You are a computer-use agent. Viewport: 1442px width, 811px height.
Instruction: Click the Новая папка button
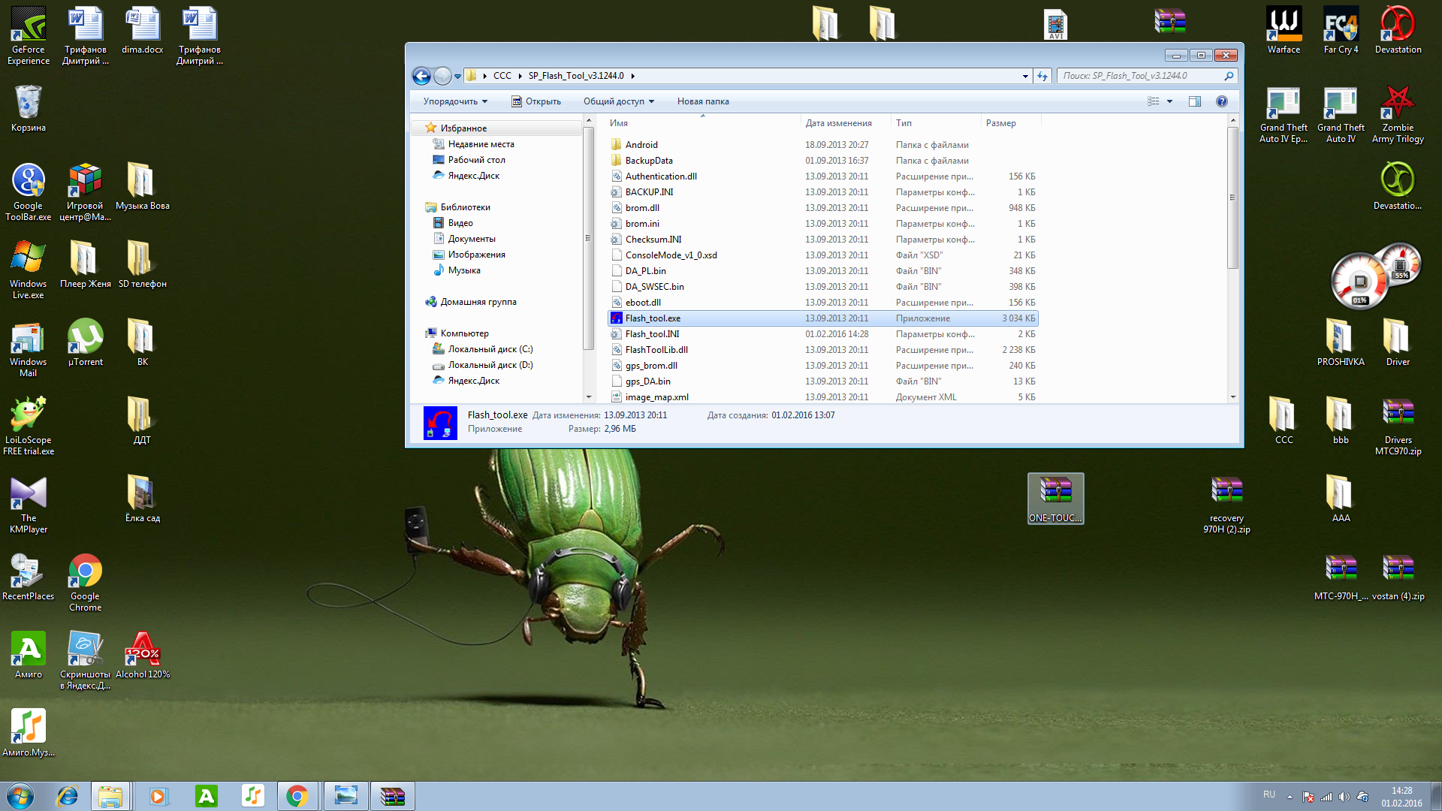click(702, 101)
